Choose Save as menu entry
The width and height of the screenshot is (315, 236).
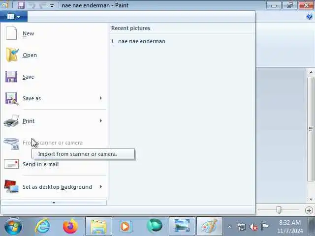[x=54, y=98]
